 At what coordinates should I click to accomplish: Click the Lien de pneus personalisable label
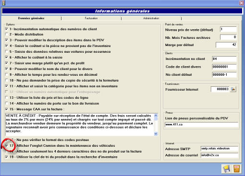[196, 118]
